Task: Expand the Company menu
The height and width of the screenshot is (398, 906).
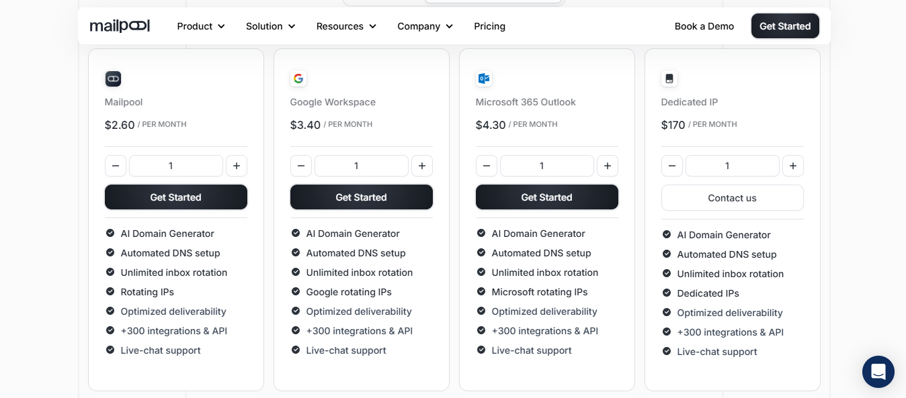Action: click(x=425, y=26)
